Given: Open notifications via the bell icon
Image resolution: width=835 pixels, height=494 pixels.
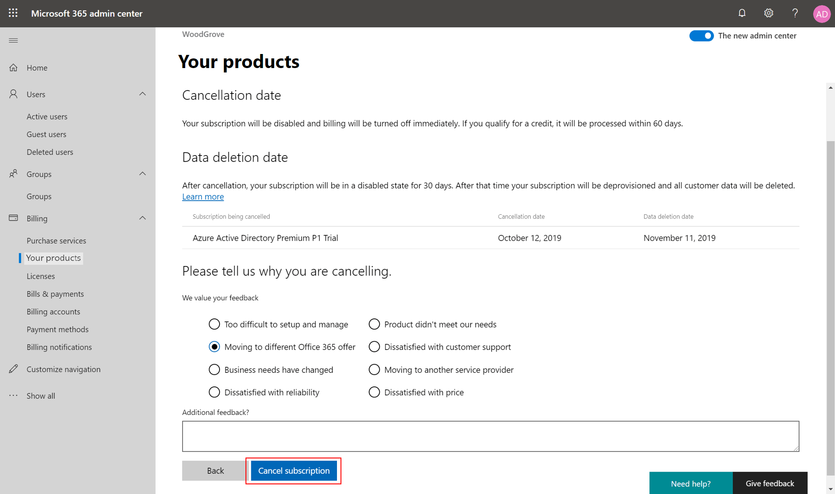Looking at the screenshot, I should click(x=742, y=13).
